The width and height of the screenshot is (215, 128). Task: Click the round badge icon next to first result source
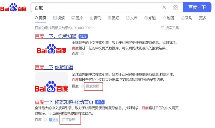82,54
